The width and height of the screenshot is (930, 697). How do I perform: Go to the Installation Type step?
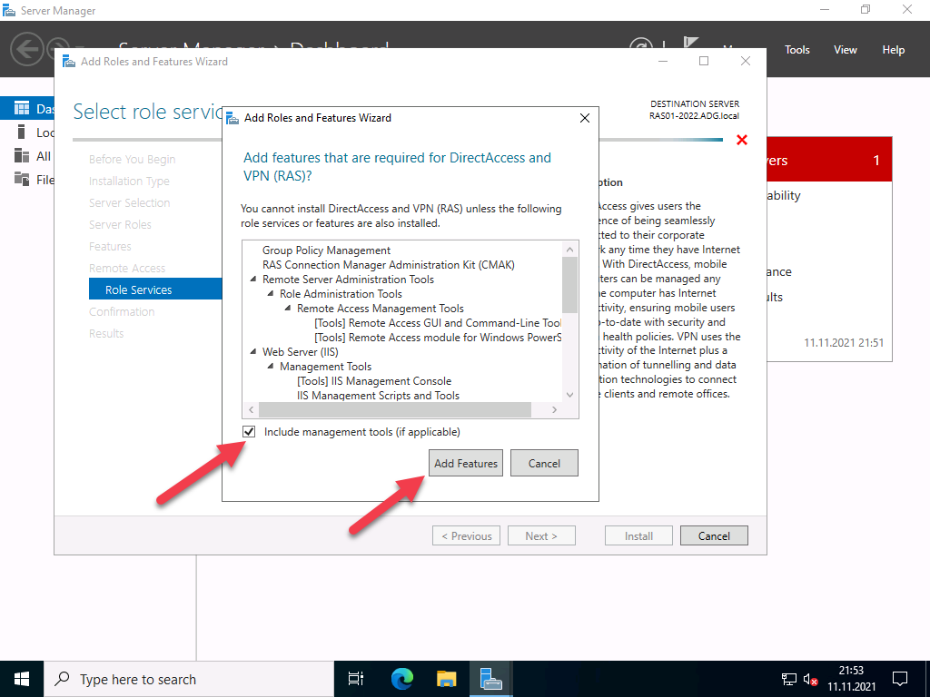[129, 182]
